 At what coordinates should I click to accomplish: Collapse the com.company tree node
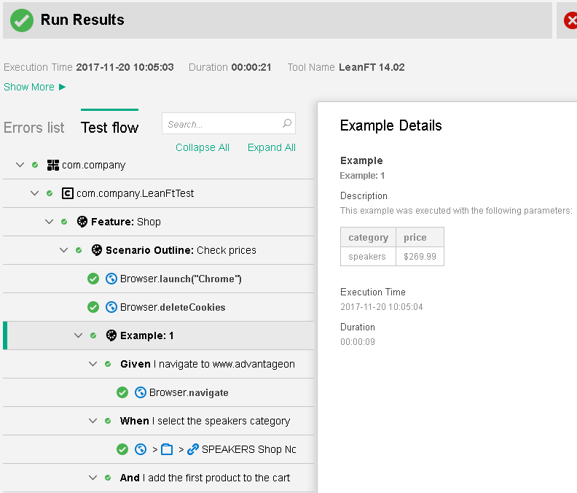pyautogui.click(x=20, y=166)
